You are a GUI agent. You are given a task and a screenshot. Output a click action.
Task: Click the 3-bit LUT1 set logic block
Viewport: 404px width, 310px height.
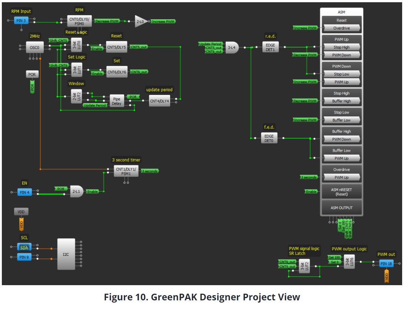tap(76, 70)
